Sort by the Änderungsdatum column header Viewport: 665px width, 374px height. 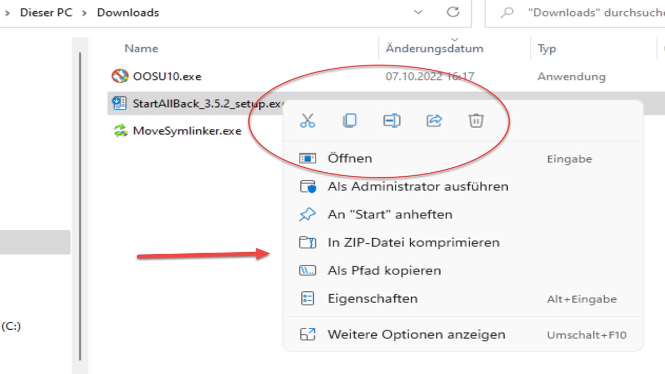pyautogui.click(x=434, y=49)
